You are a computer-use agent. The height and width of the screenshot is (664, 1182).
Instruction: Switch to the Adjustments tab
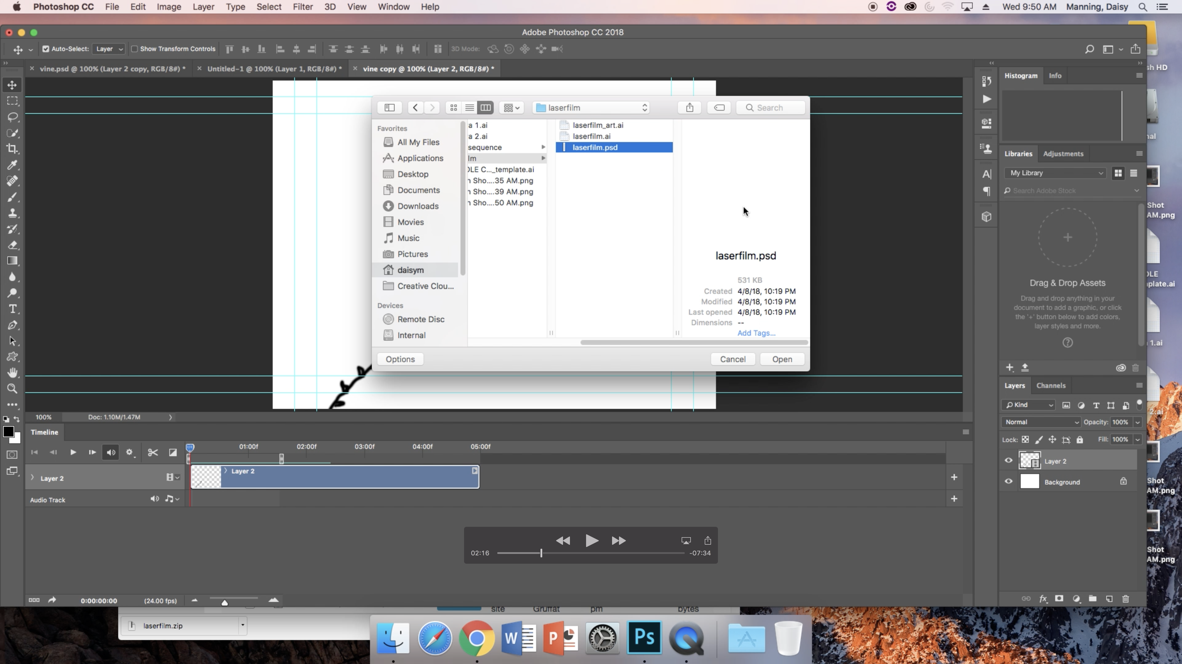(1063, 154)
